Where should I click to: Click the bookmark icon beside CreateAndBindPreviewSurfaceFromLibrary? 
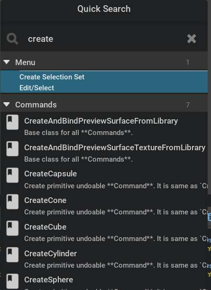[x=12, y=122]
